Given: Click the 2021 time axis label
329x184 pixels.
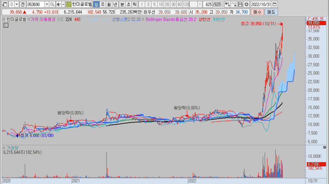Looking at the screenshot, I should (x=76, y=181).
